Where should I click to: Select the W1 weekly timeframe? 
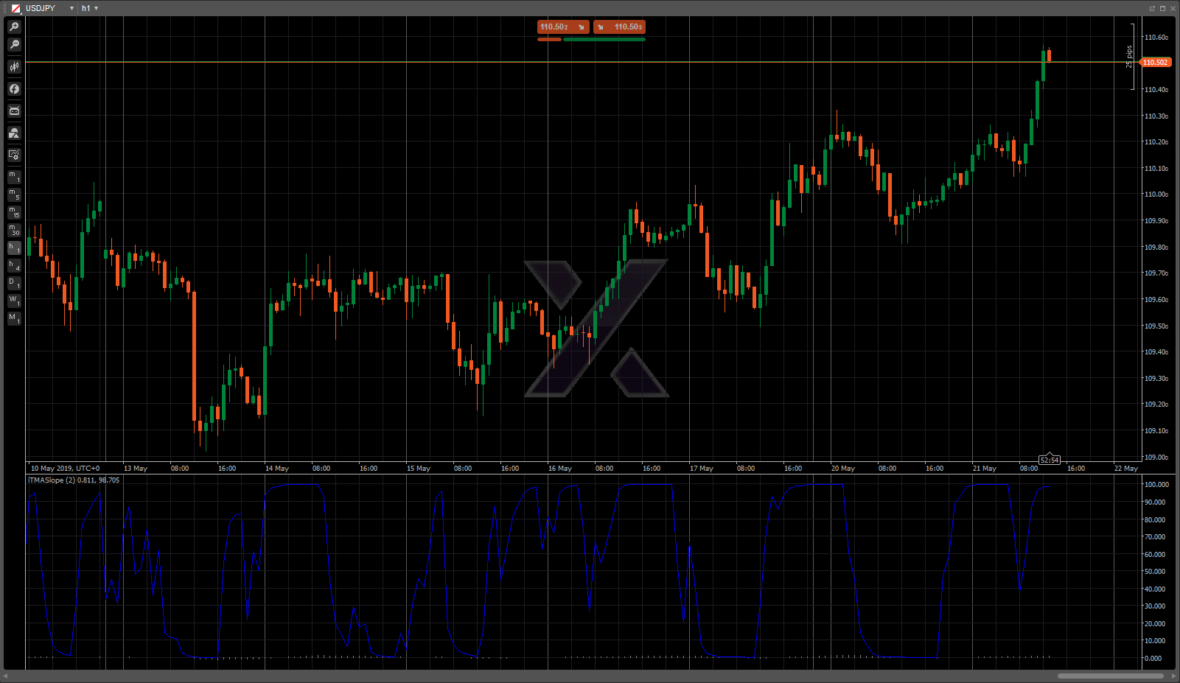[x=14, y=301]
